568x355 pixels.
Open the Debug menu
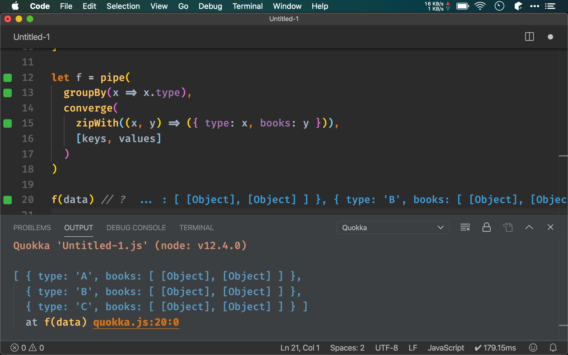tap(211, 6)
